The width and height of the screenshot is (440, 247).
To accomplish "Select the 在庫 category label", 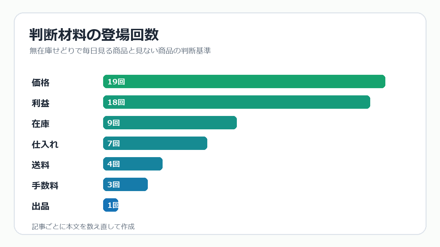I will [41, 124].
